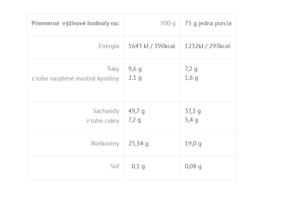Select the '9,6 g' fat value
This screenshot has width=300, height=212.
pyautogui.click(x=135, y=69)
